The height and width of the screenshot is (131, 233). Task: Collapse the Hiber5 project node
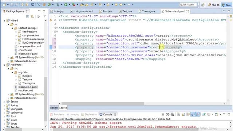click(x=4, y=21)
